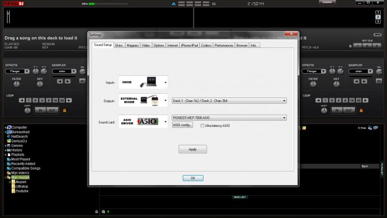Viewport: 387px width, 218px height.
Task: Click the GeniusDJ folder icon
Action: click(x=9, y=141)
